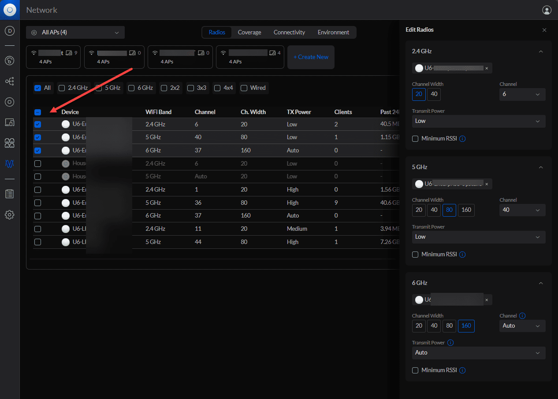The image size is (558, 399).
Task: Close the Edit Radios panel
Action: 544,30
